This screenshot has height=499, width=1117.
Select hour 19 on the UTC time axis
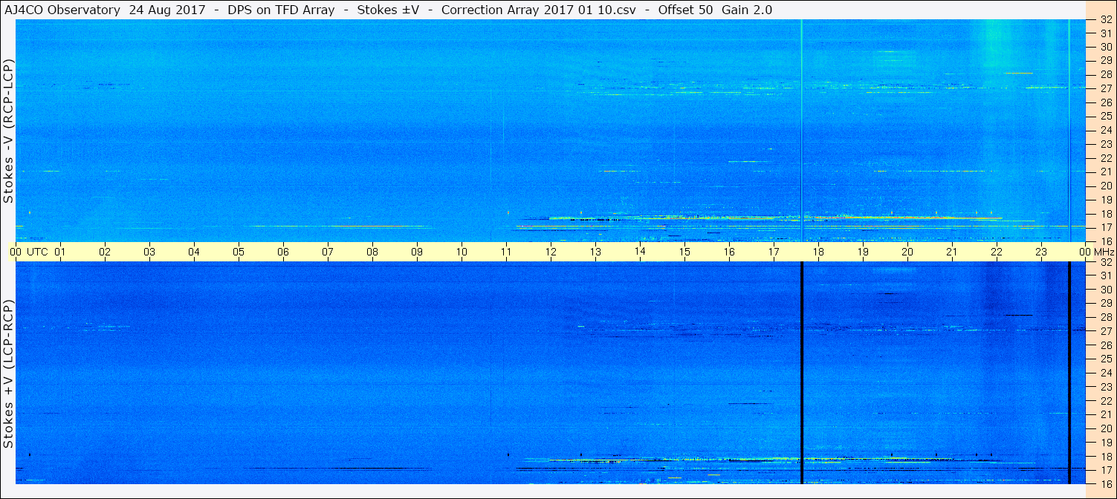[x=863, y=252]
